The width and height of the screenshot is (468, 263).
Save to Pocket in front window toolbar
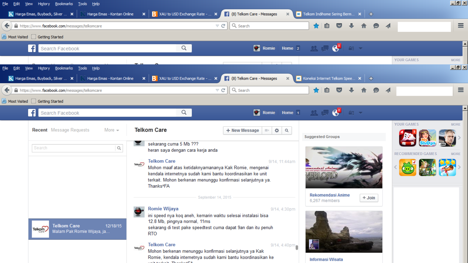coord(339,90)
